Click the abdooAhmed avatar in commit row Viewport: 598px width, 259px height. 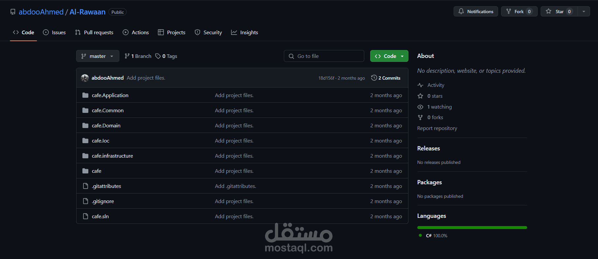tap(85, 78)
